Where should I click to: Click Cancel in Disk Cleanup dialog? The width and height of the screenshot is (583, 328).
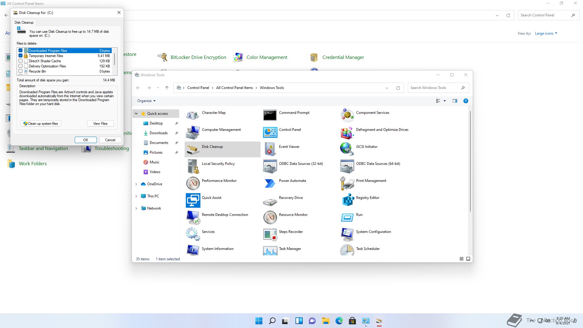click(110, 140)
